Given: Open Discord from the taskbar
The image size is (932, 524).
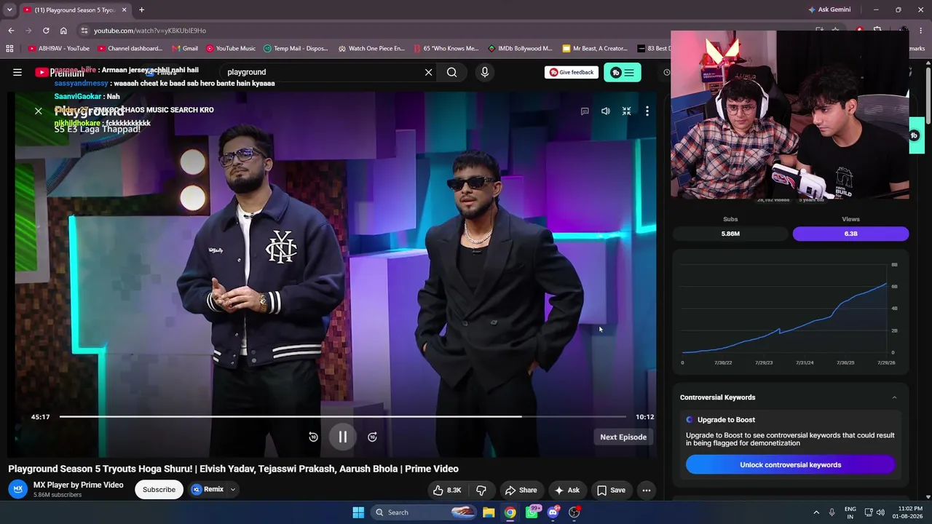Looking at the screenshot, I should [553, 512].
